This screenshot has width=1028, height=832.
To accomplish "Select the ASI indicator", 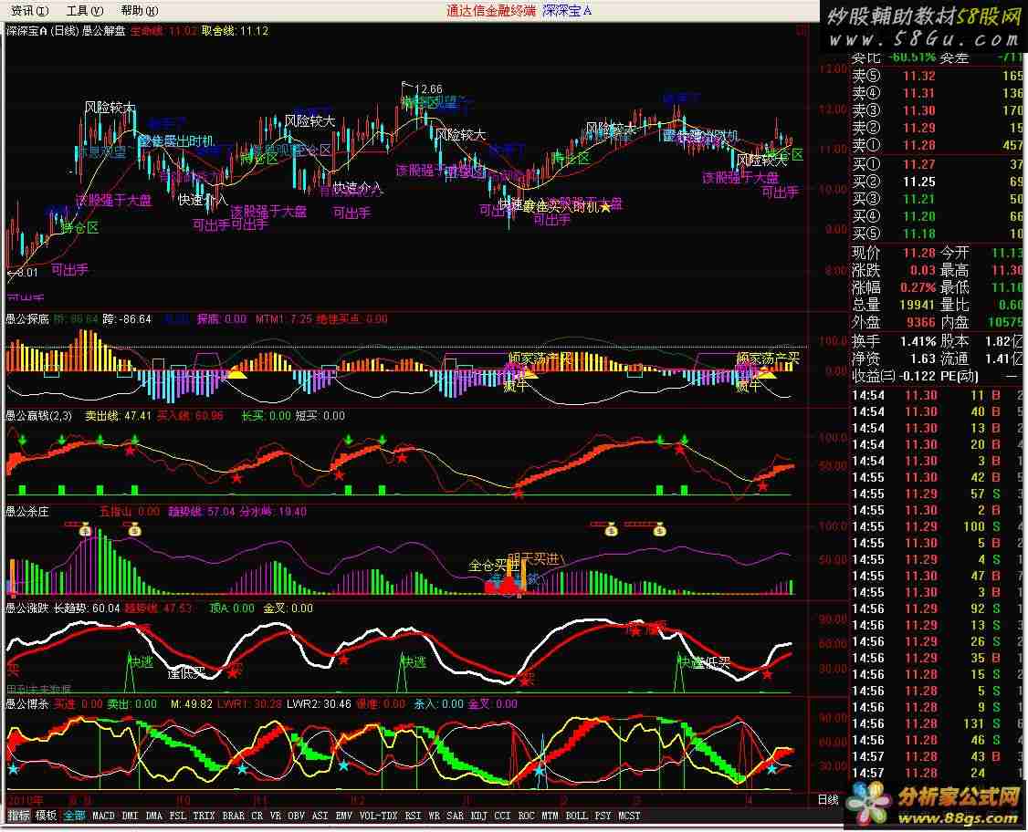I will click(320, 816).
